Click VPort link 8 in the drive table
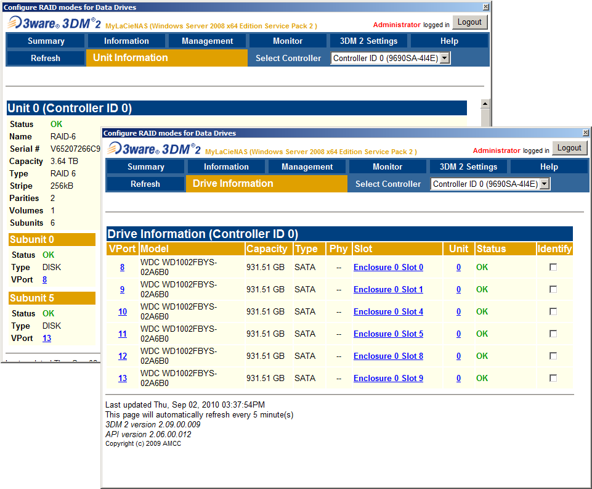 click(123, 267)
